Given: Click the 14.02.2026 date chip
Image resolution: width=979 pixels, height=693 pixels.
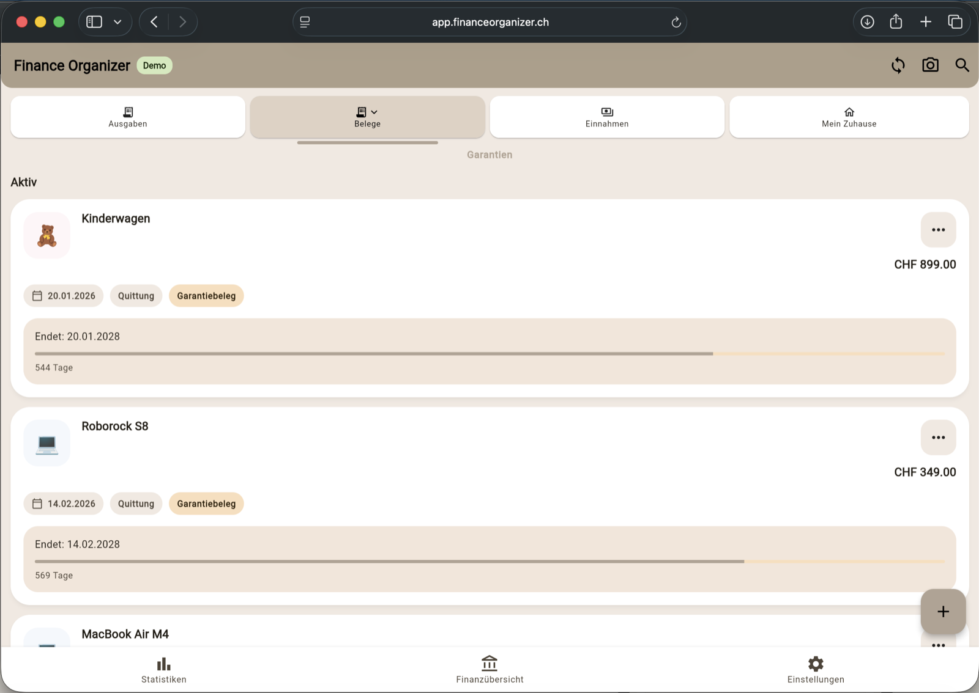Looking at the screenshot, I should (x=64, y=504).
